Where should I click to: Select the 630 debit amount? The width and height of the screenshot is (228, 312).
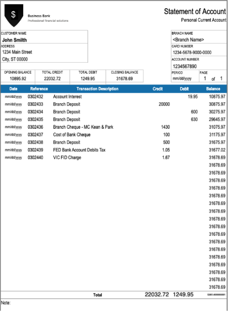tap(194, 120)
